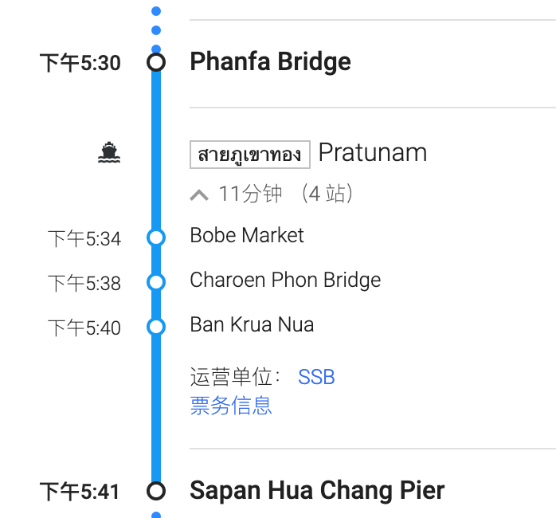Click the Phanfa Bridge station circle marker

pos(156,62)
